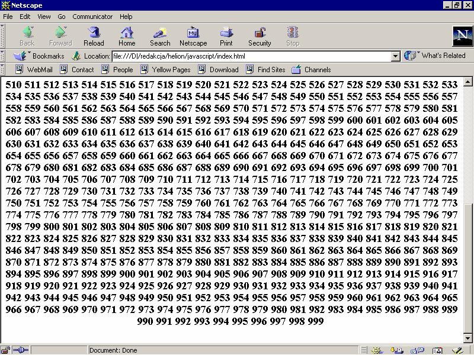The width and height of the screenshot is (474, 355).
Task: Click the security lock icon in status bar
Action: (x=5, y=350)
